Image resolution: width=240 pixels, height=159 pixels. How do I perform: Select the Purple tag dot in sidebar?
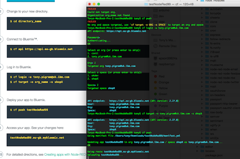(155, 106)
